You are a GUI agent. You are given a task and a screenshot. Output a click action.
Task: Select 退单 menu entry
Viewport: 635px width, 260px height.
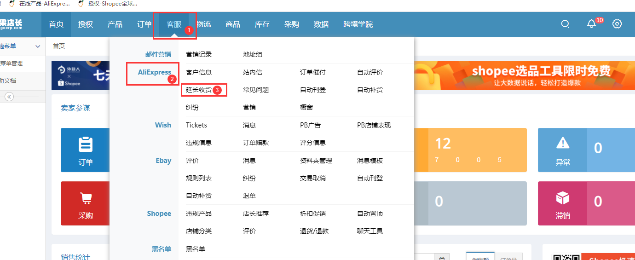[x=249, y=196]
